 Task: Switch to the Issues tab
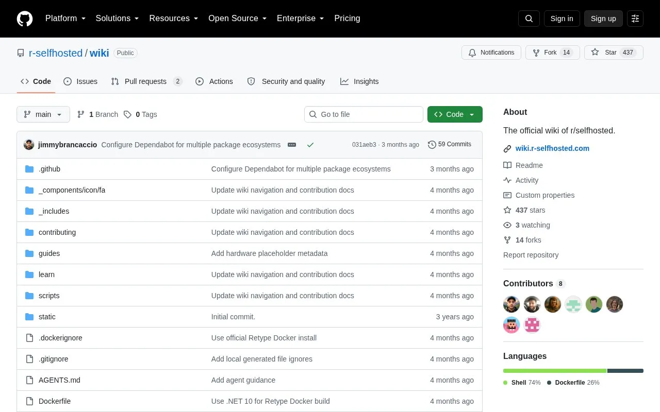pos(80,81)
